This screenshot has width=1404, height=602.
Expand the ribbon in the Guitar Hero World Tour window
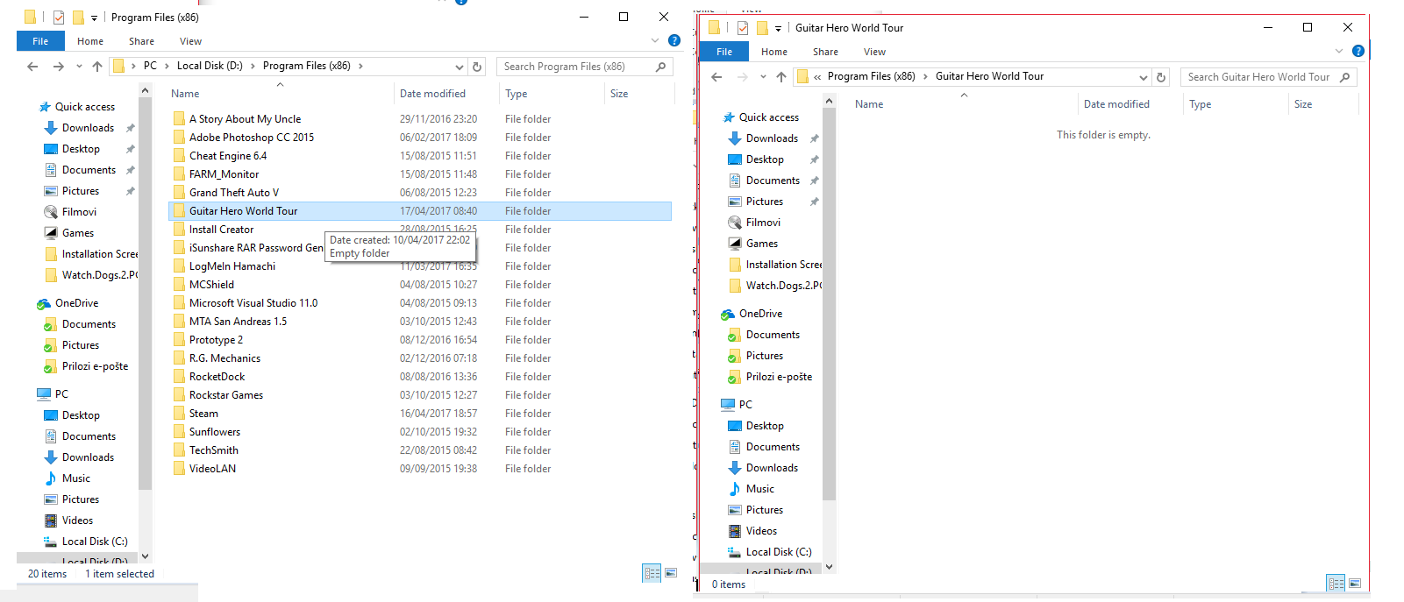pos(1339,51)
